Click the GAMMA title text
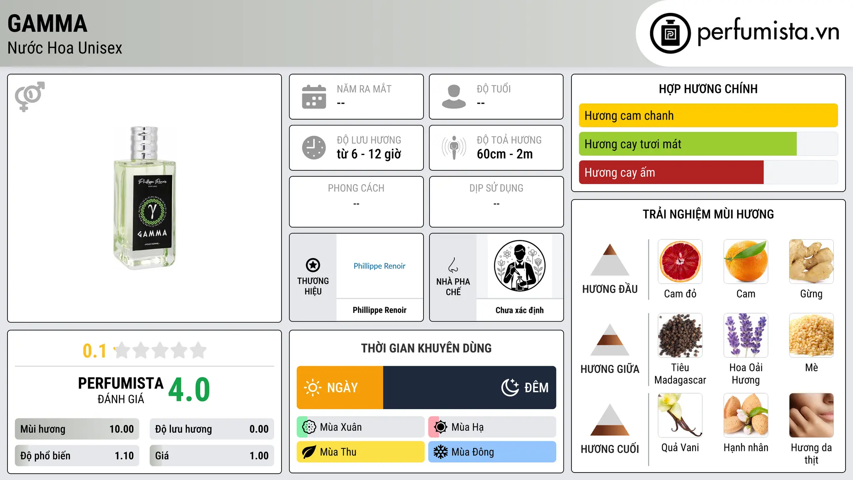Image resolution: width=853 pixels, height=480 pixels. (x=47, y=23)
